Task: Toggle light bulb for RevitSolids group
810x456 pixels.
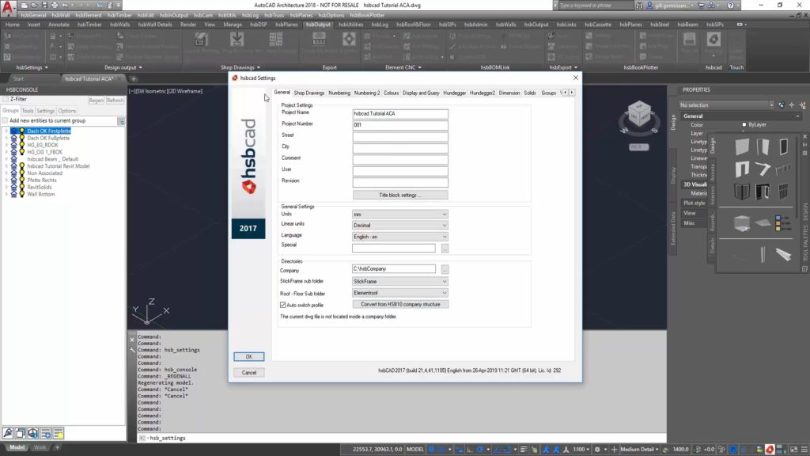Action: pyautogui.click(x=22, y=187)
